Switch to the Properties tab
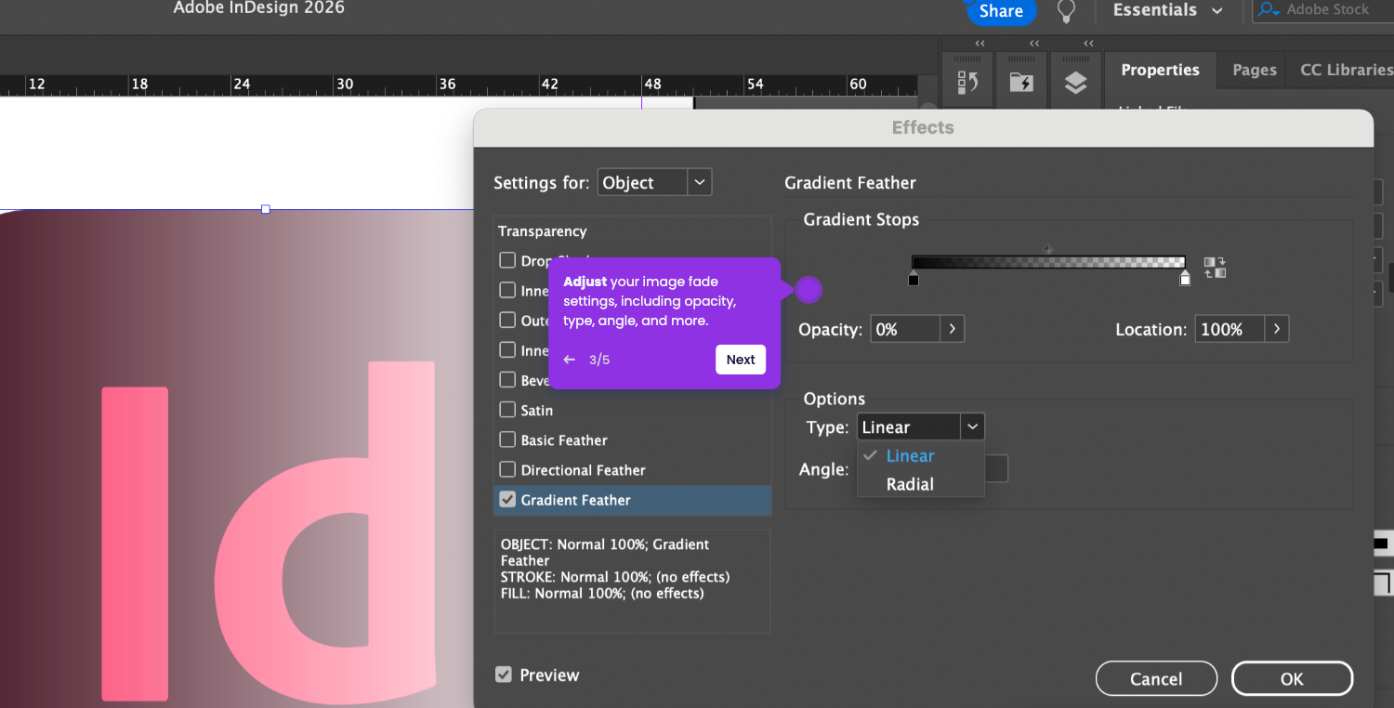The image size is (1394, 708). [x=1160, y=70]
